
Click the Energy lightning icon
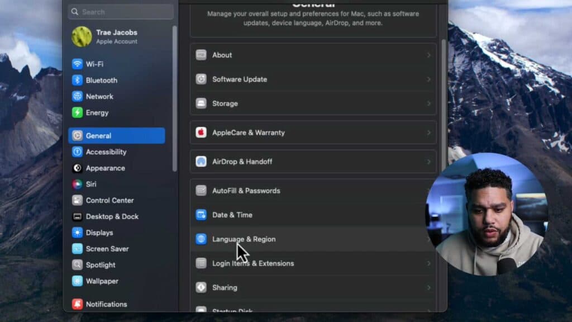tap(77, 112)
